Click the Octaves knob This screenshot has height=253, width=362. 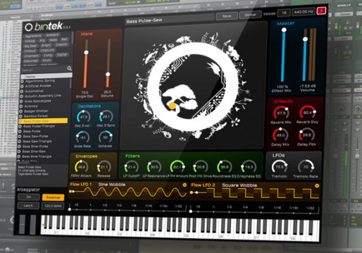(105, 137)
